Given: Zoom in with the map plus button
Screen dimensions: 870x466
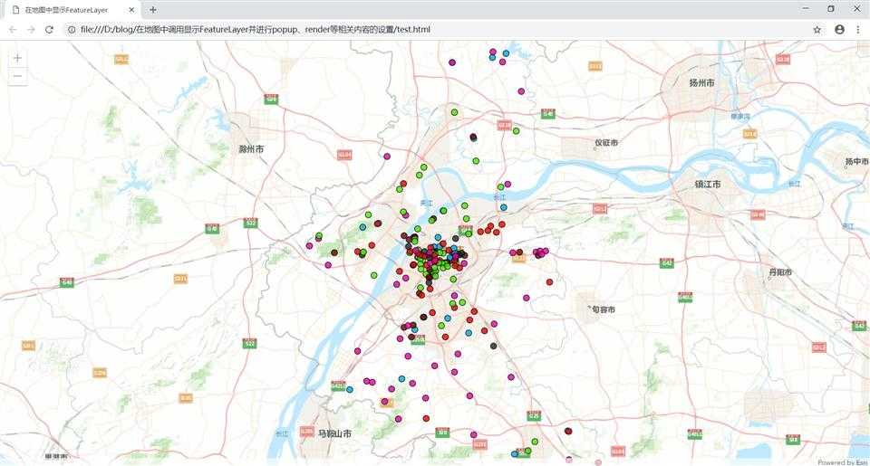Looking at the screenshot, I should 17,58.
